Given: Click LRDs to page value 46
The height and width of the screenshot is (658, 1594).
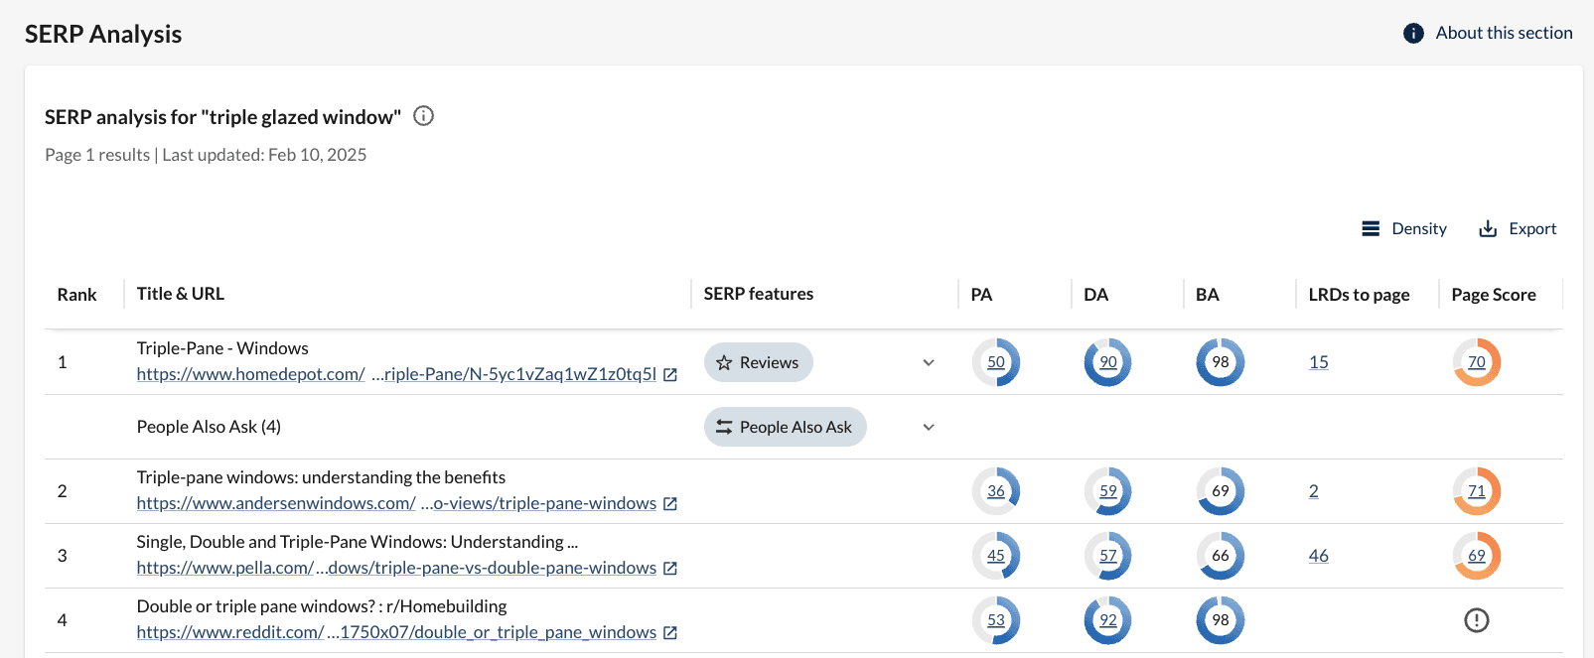Looking at the screenshot, I should coord(1318,556).
